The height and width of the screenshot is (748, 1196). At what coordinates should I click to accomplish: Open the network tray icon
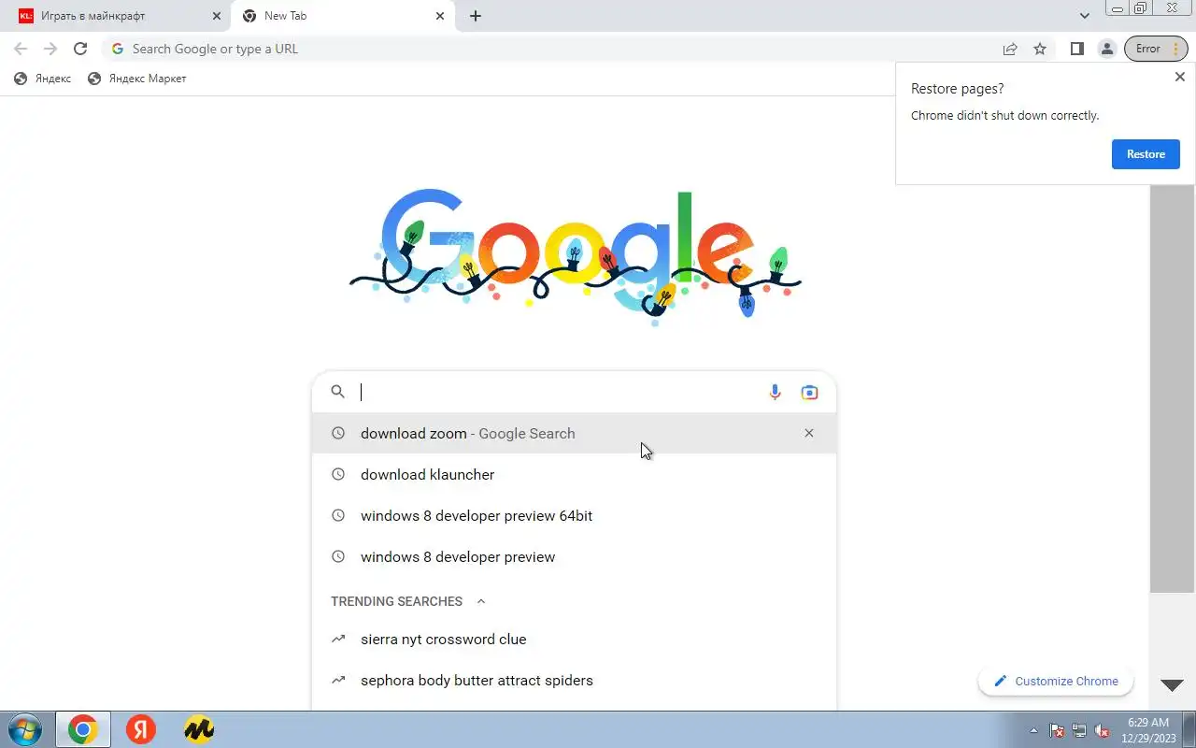click(x=1079, y=730)
